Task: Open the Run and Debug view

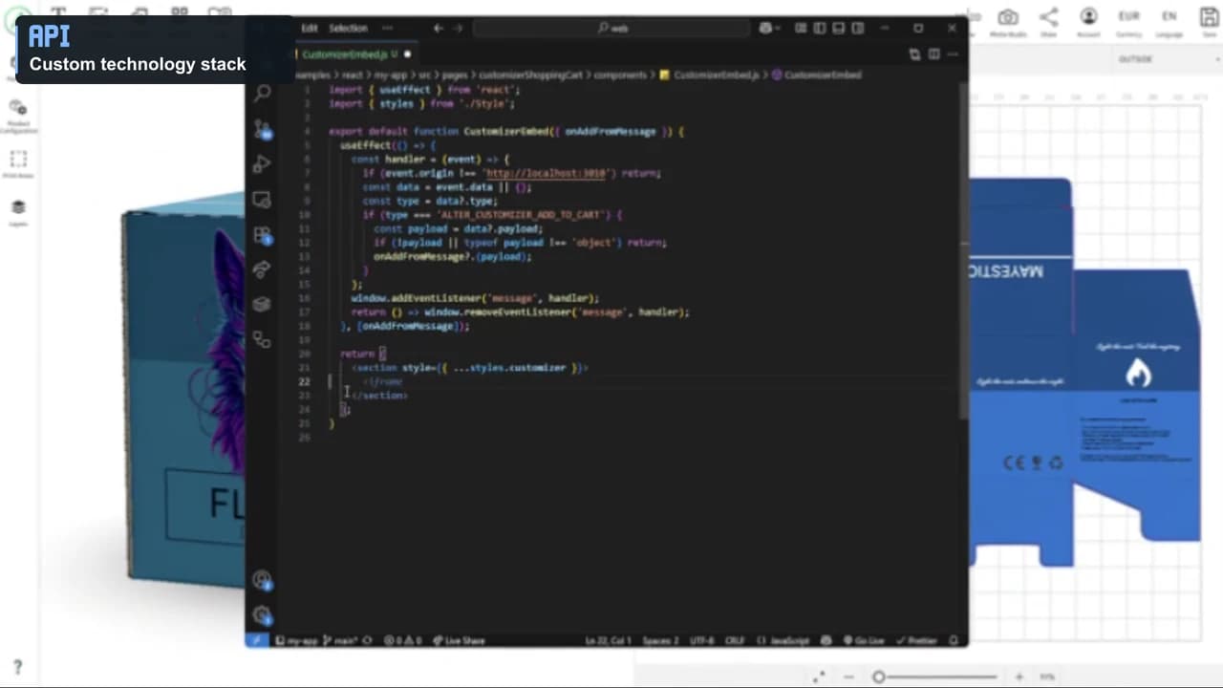Action: pos(262,164)
